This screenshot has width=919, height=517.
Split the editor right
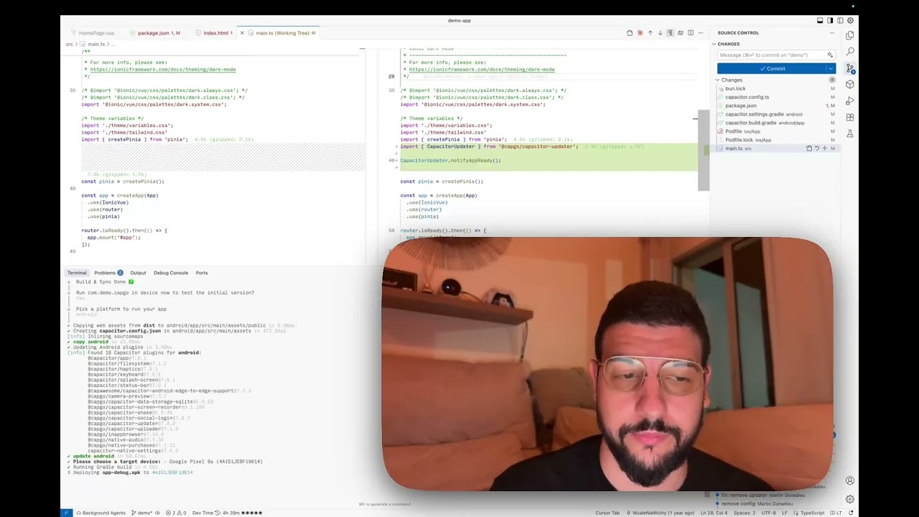(690, 33)
